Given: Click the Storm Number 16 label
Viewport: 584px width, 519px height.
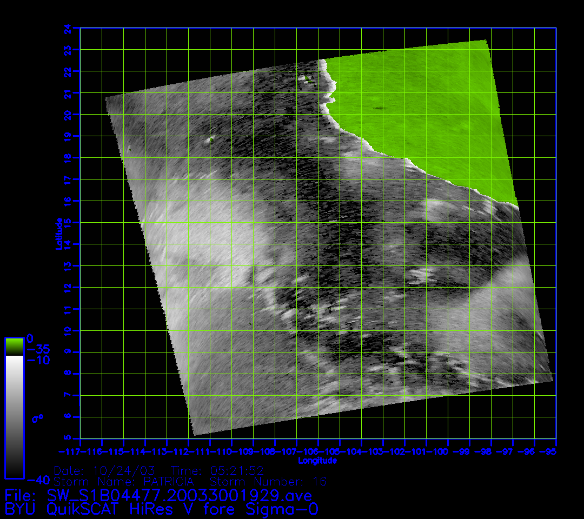Looking at the screenshot, I should click(268, 481).
